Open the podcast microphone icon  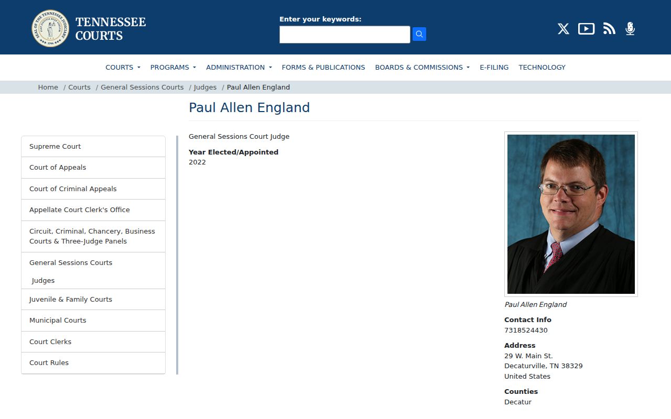tap(630, 29)
